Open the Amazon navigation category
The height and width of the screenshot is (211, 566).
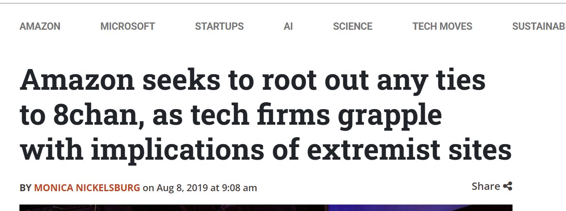(x=40, y=26)
